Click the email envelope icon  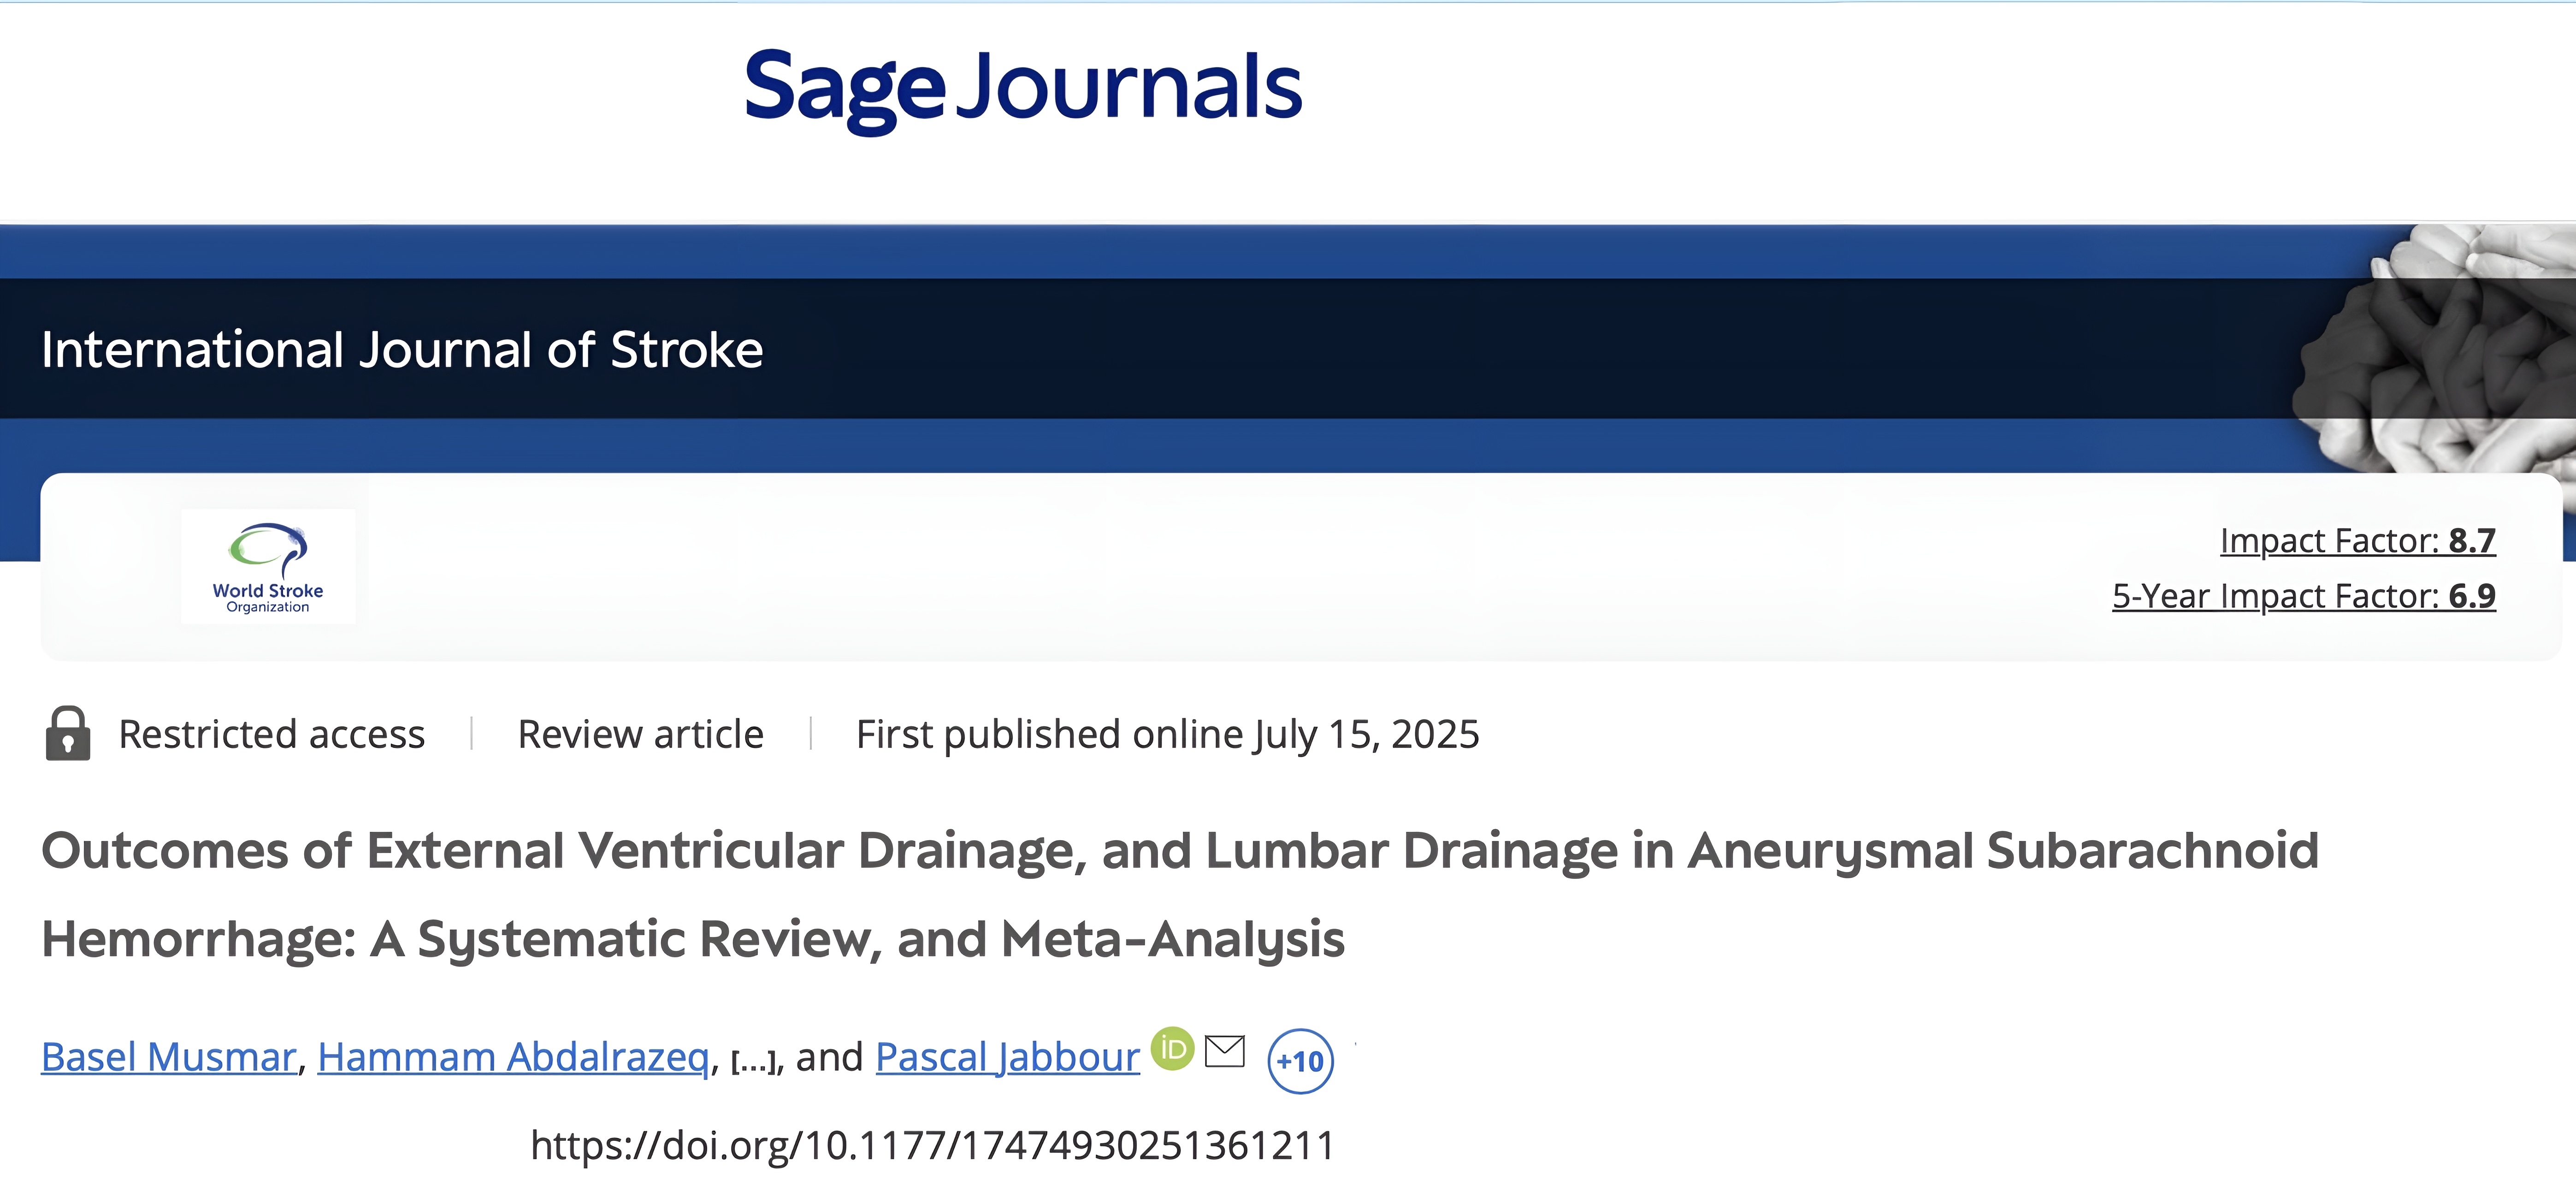pos(1225,1051)
